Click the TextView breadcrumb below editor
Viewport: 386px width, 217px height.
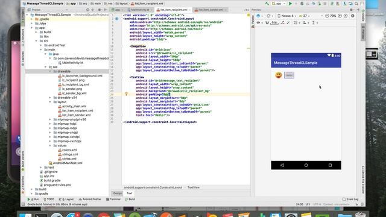[194, 187]
